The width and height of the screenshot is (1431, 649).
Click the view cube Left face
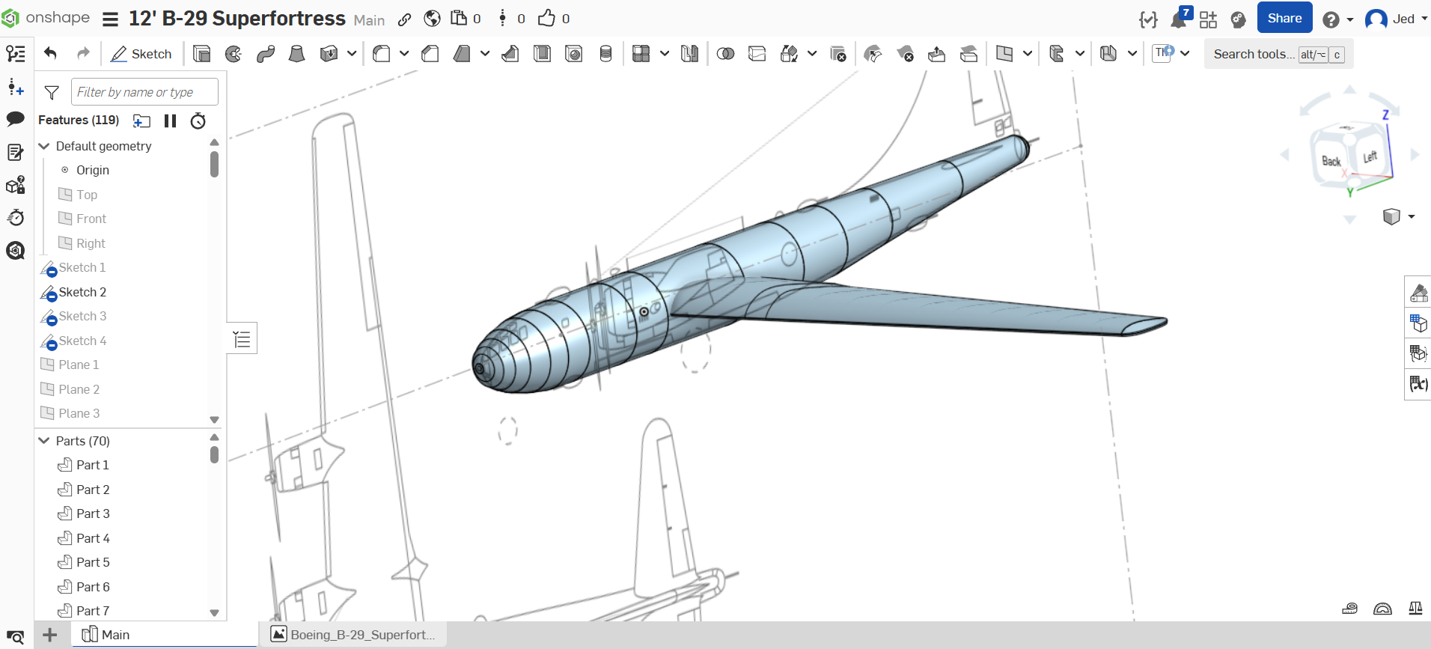(x=1370, y=156)
